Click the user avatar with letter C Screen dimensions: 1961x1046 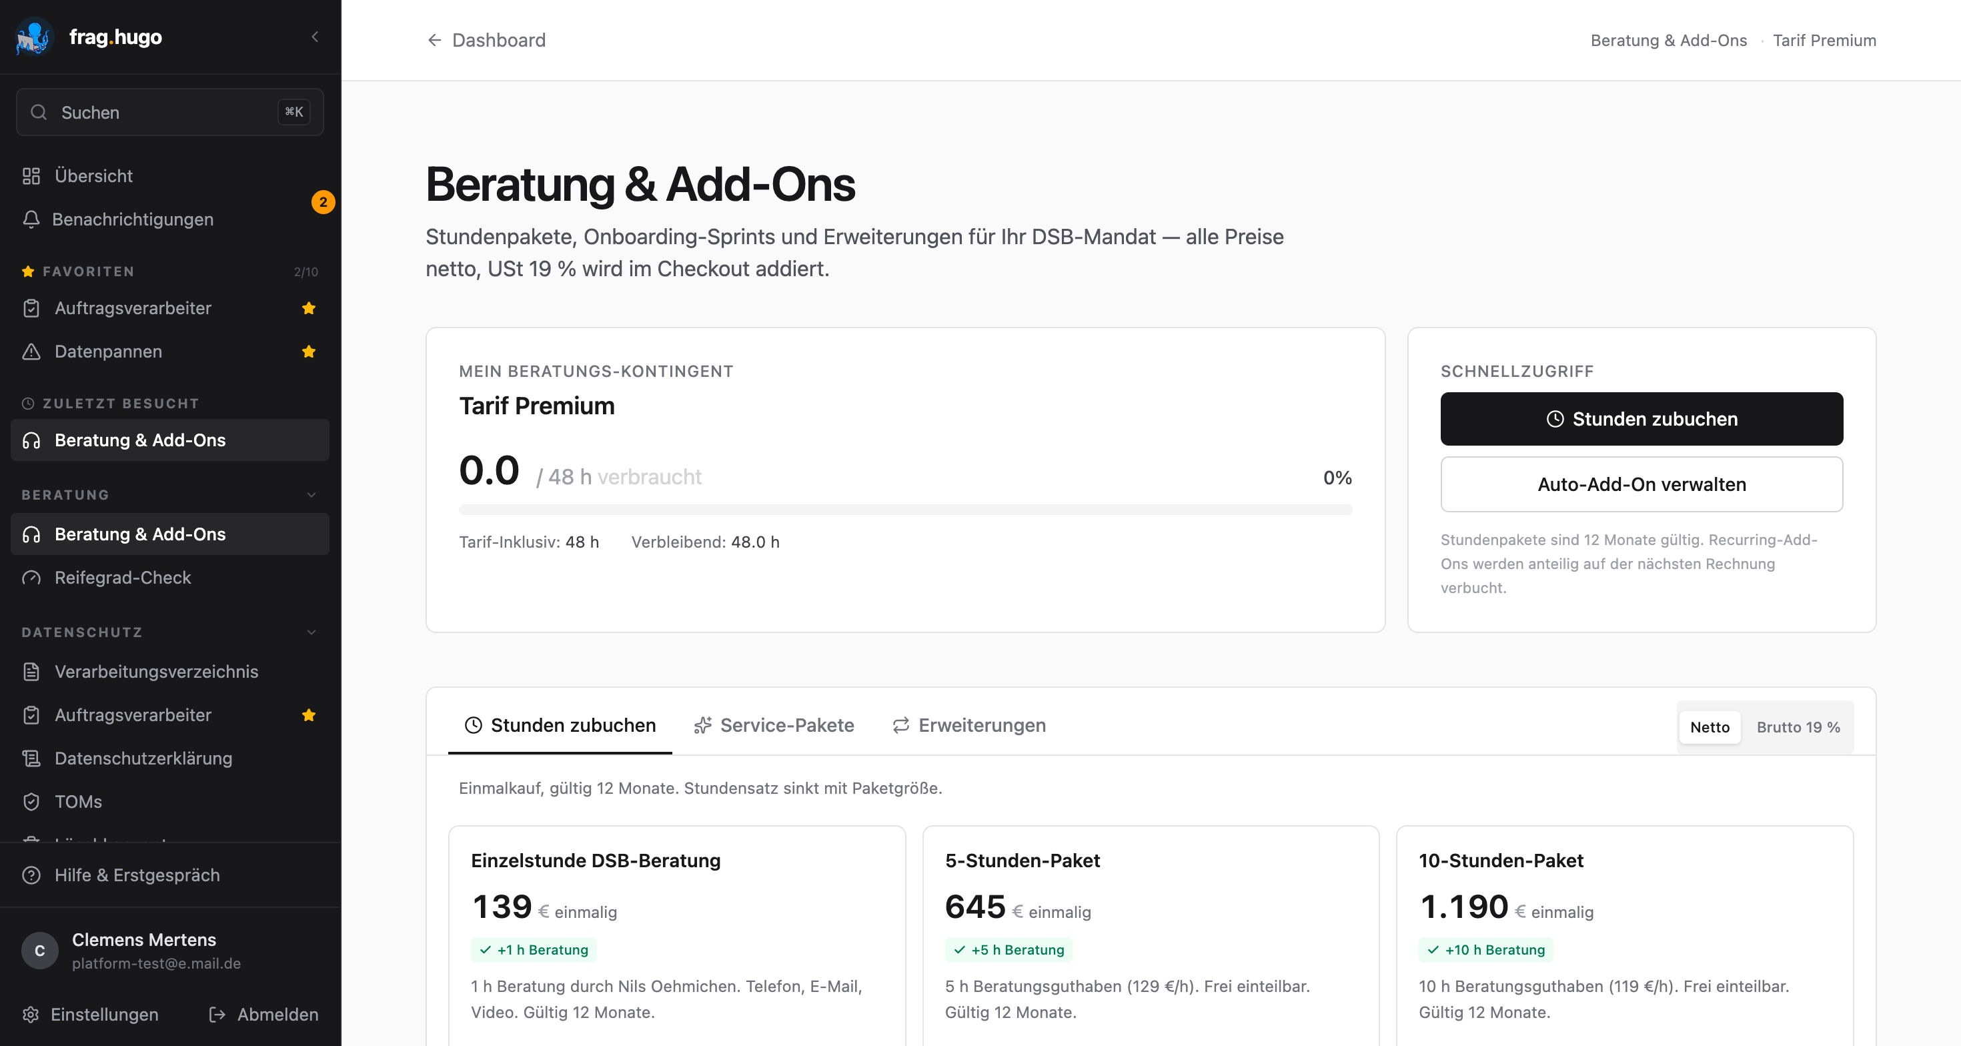point(39,951)
